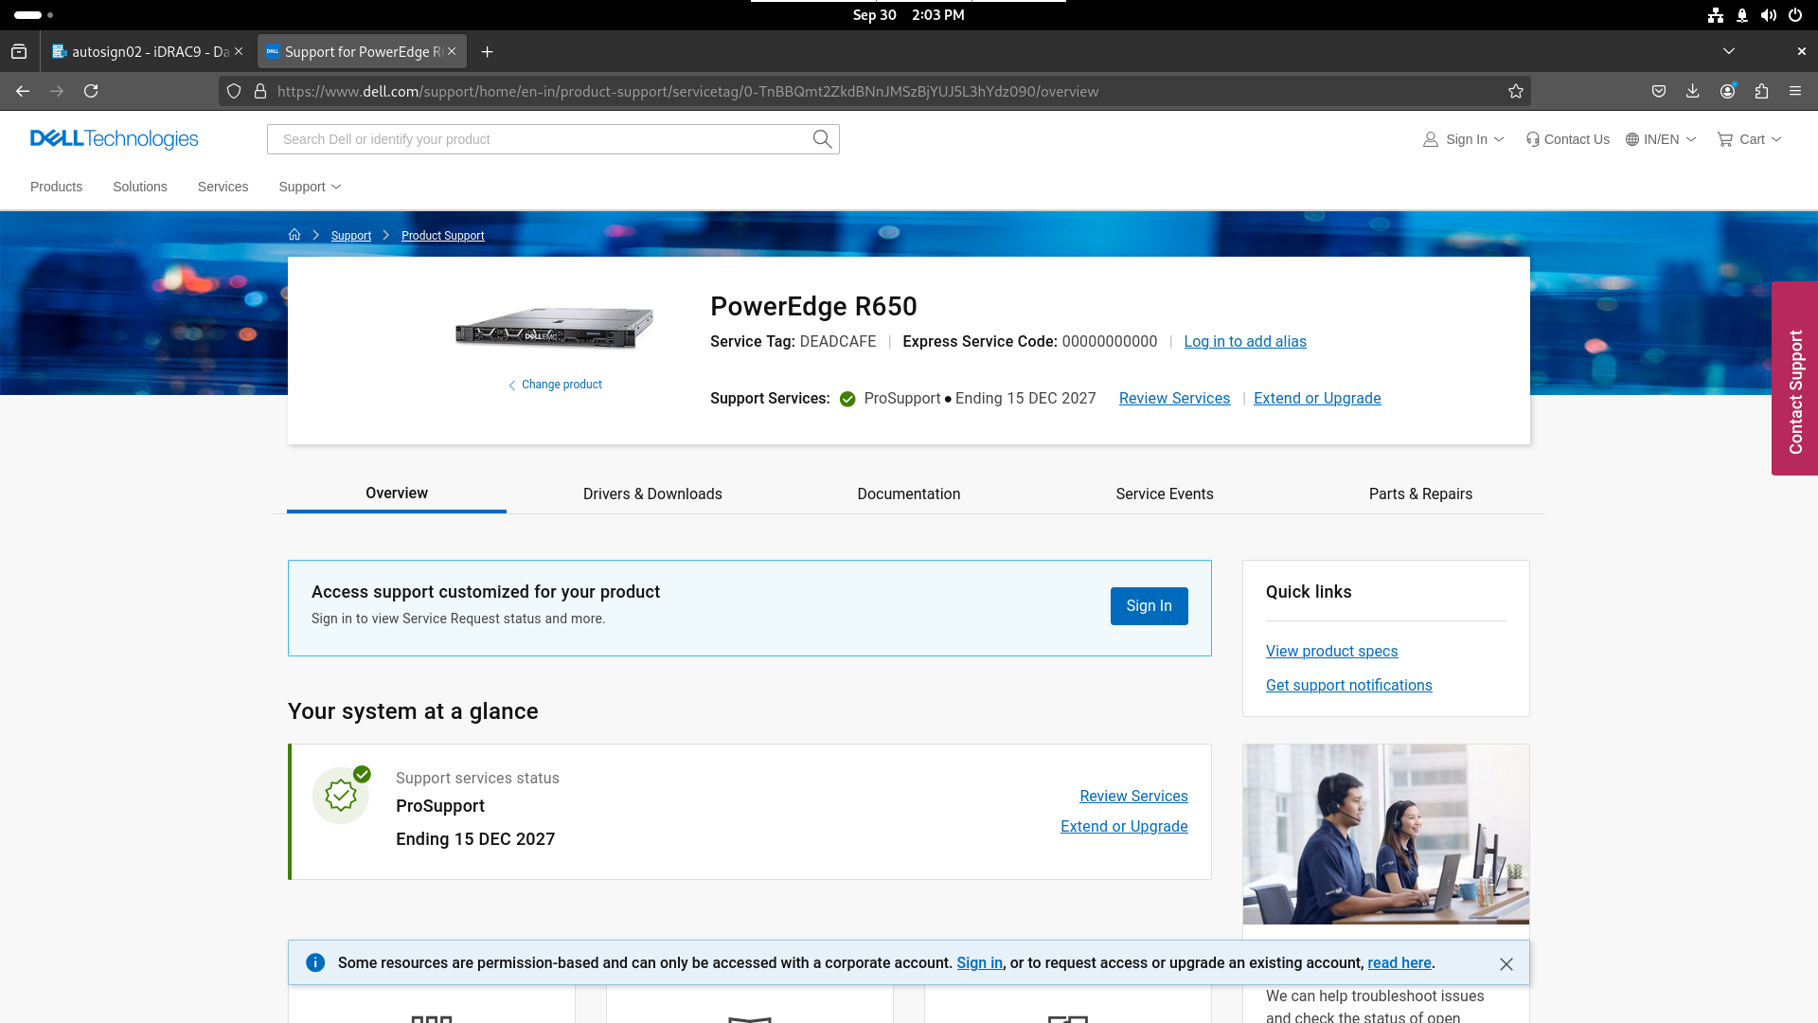Expand the Cart dropdown
The image size is (1818, 1023).
click(x=1750, y=139)
